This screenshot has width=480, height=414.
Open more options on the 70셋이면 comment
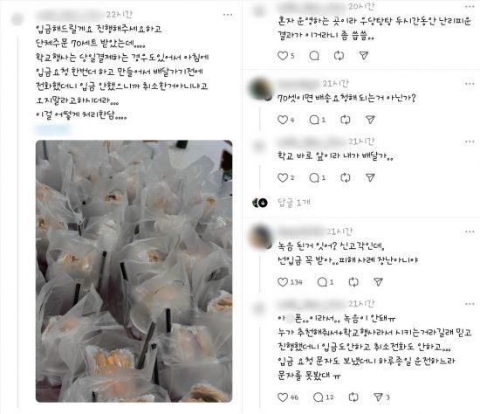point(470,84)
